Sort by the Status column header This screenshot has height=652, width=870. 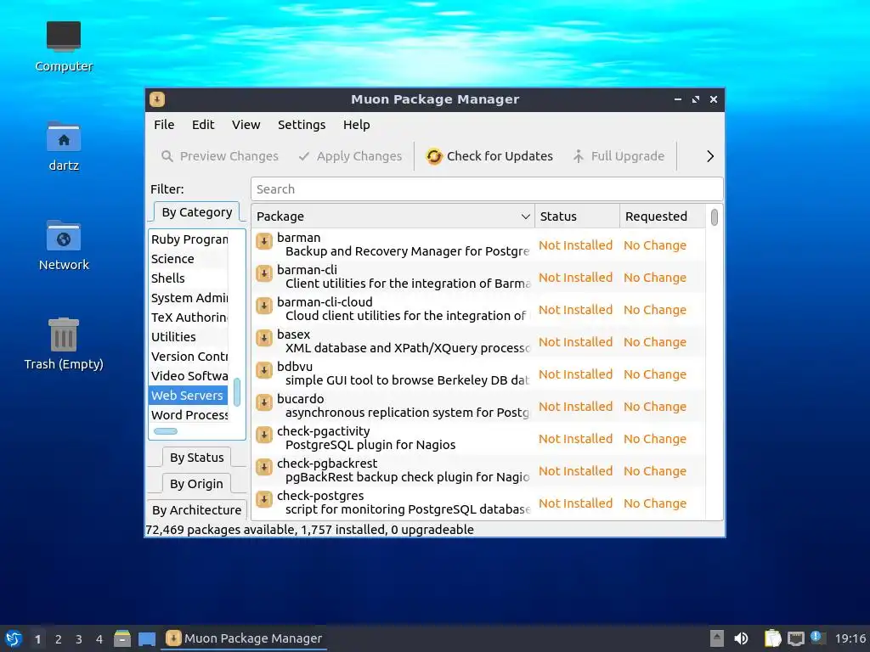point(577,216)
